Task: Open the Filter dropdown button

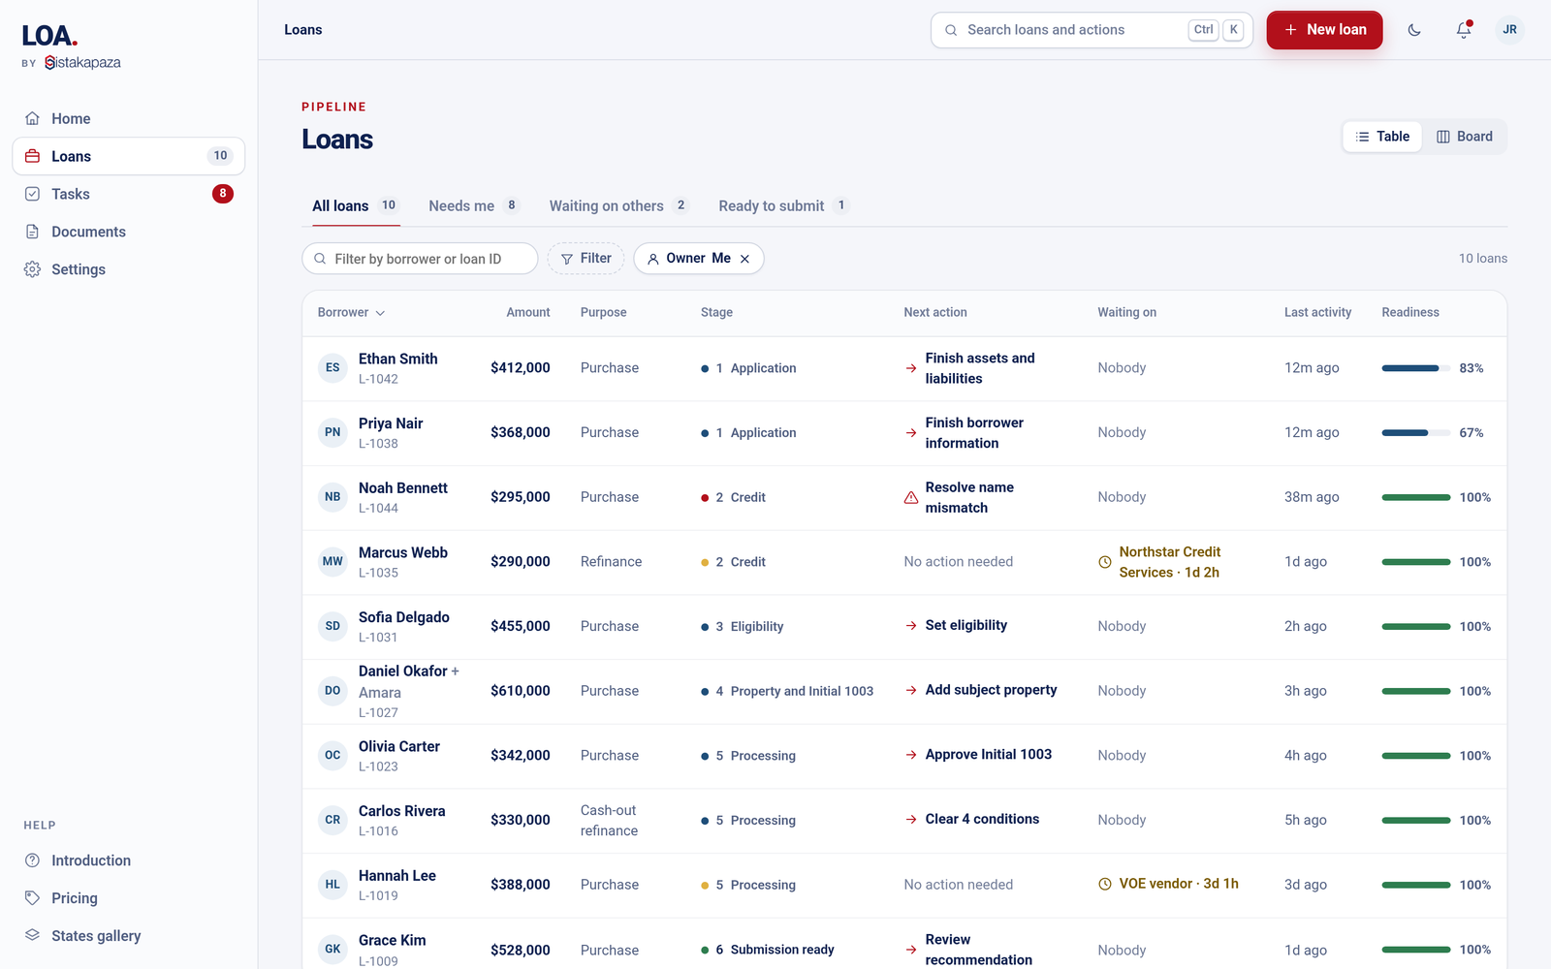Action: 586,259
